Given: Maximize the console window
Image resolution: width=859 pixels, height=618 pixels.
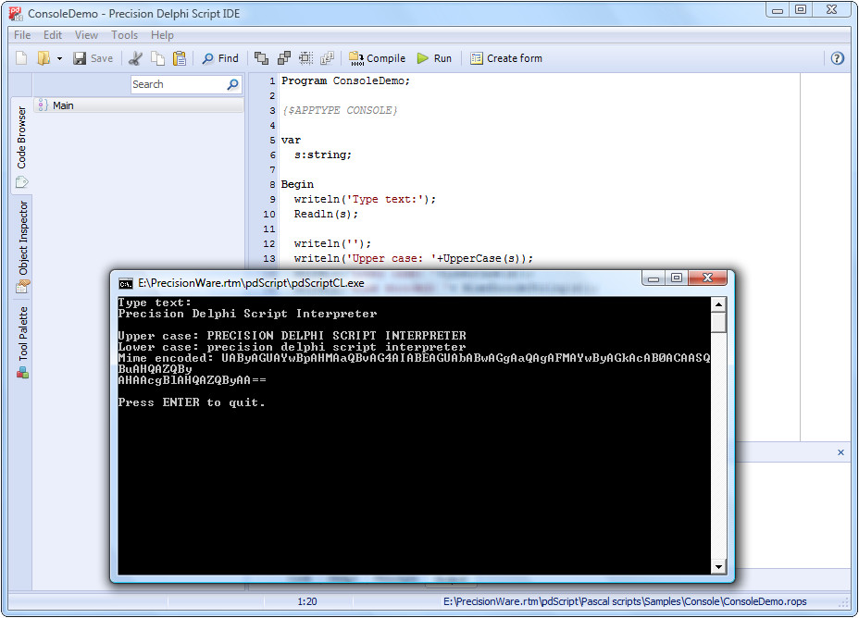Looking at the screenshot, I should tap(676, 278).
